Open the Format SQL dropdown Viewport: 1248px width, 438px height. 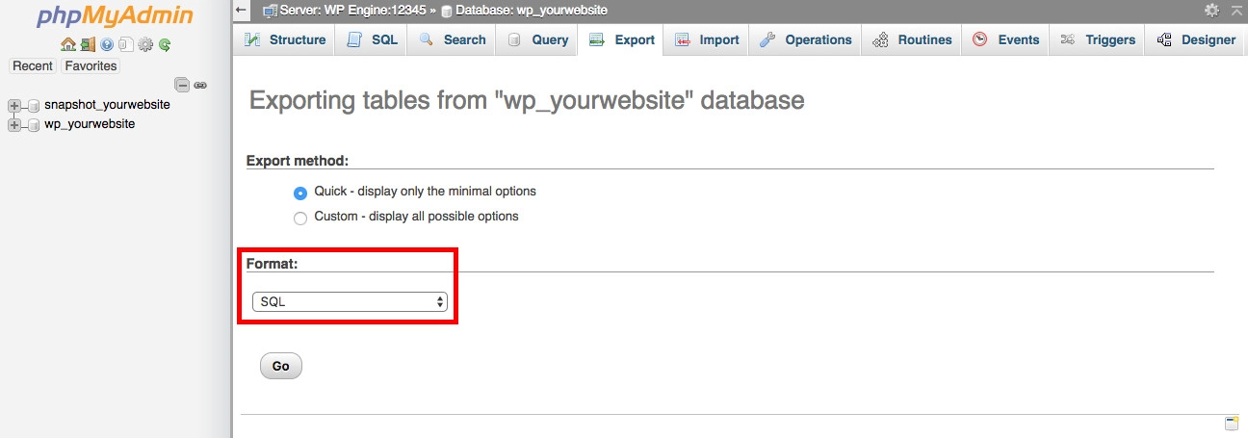coord(350,302)
